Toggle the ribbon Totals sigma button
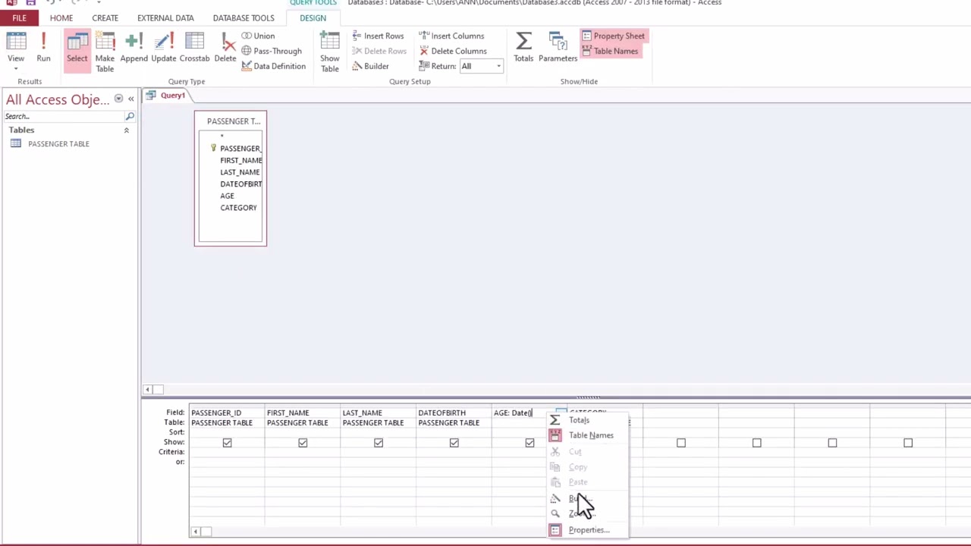The width and height of the screenshot is (971, 546). coord(523,48)
